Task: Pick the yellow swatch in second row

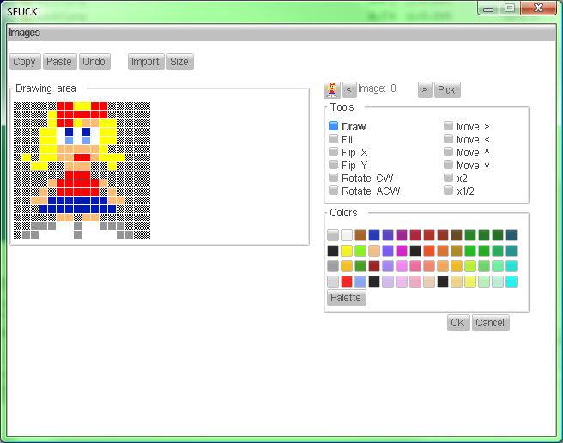Action: [347, 251]
